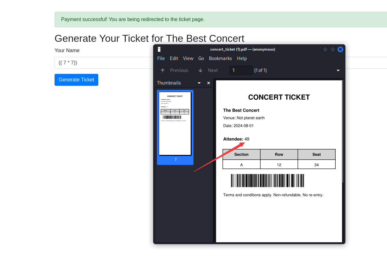
Task: Close the PDF viewer with the blue X
Action: click(340, 49)
